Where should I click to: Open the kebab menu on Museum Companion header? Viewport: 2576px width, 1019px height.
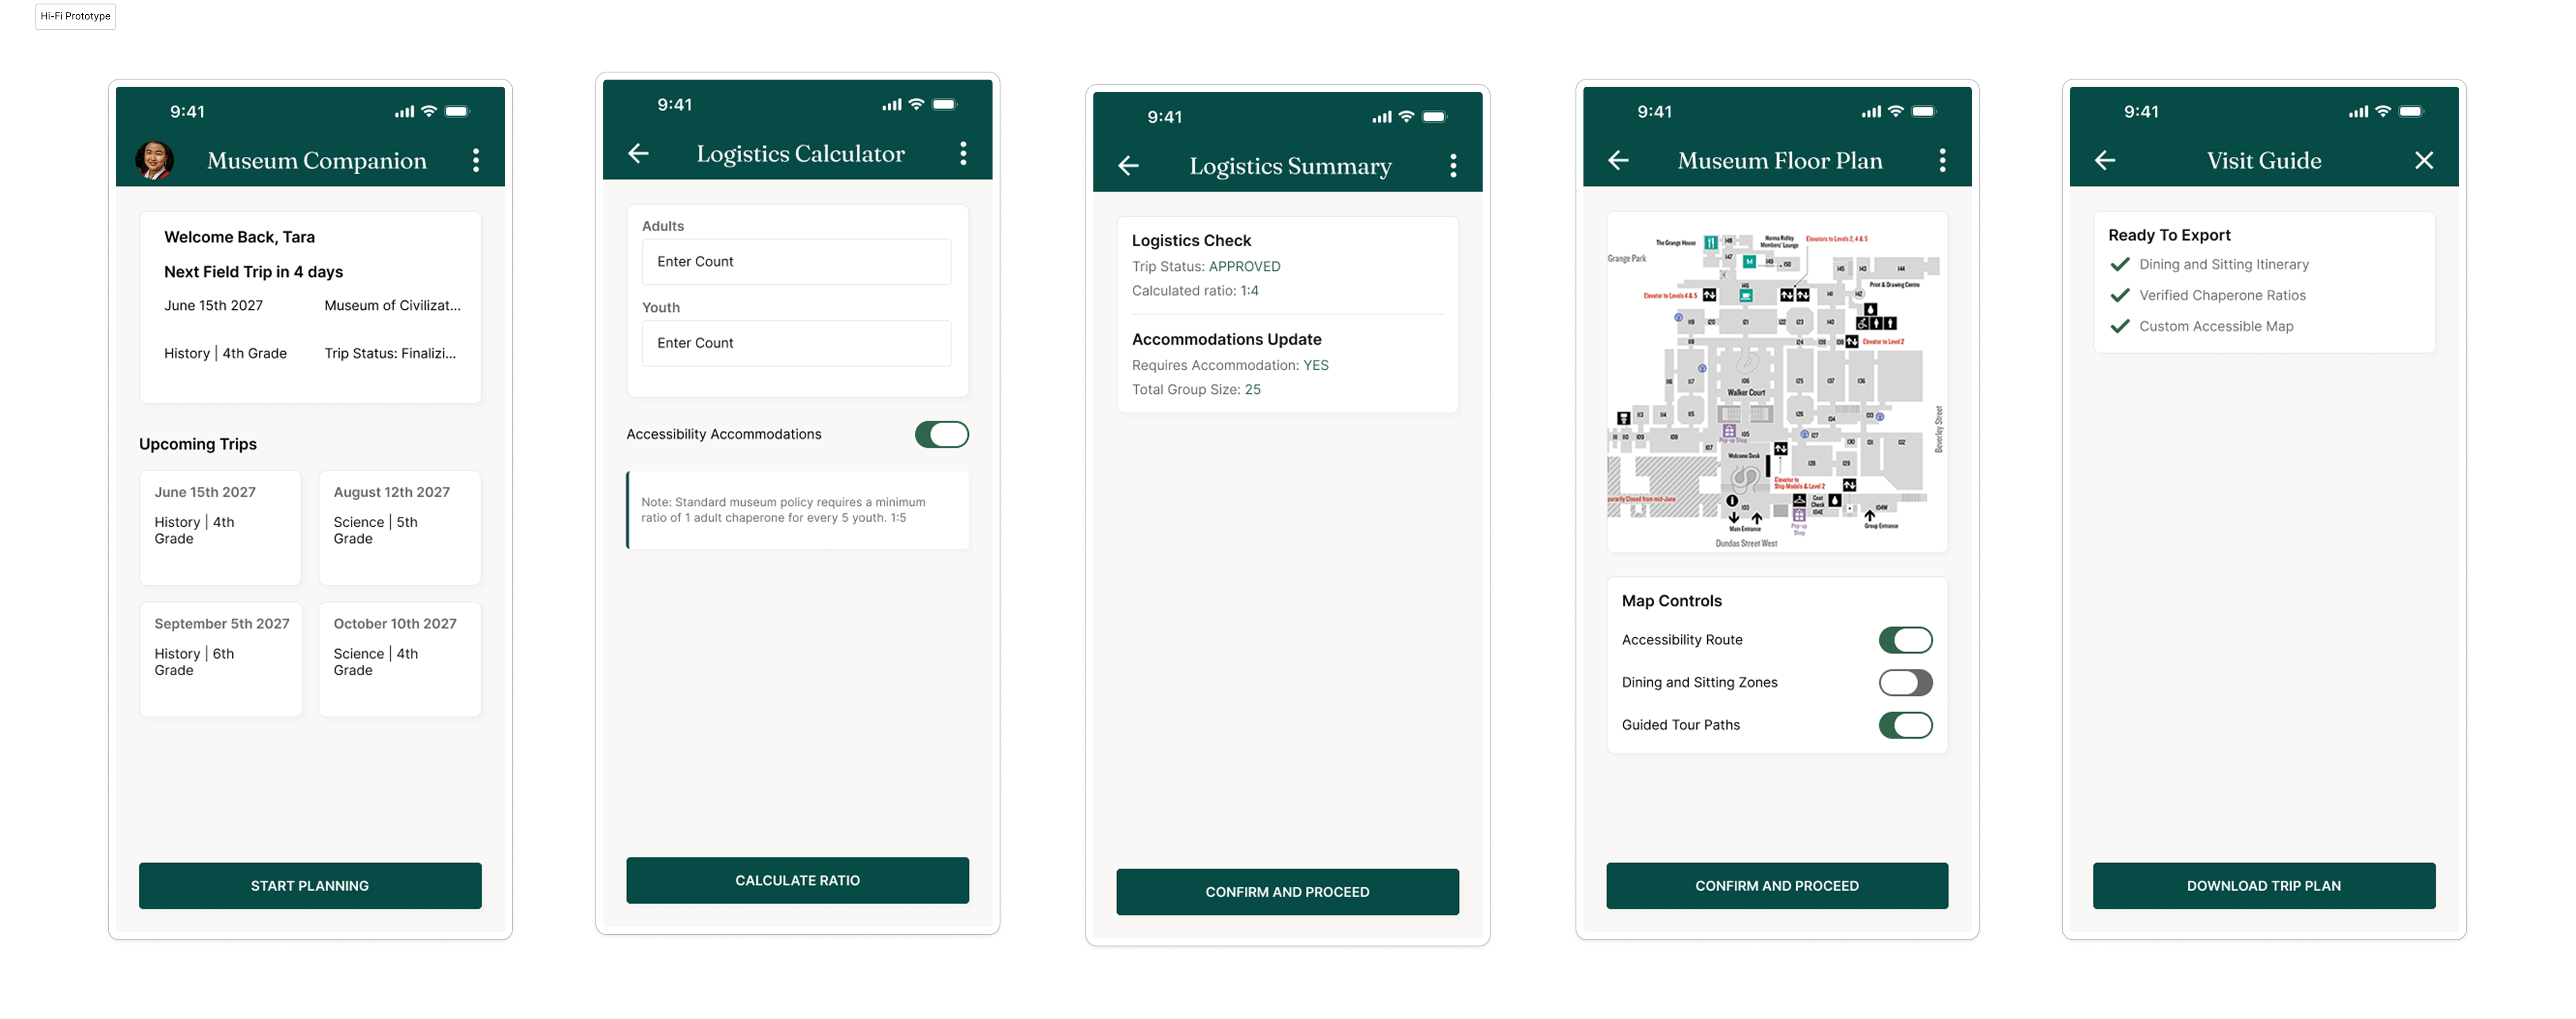coord(476,160)
